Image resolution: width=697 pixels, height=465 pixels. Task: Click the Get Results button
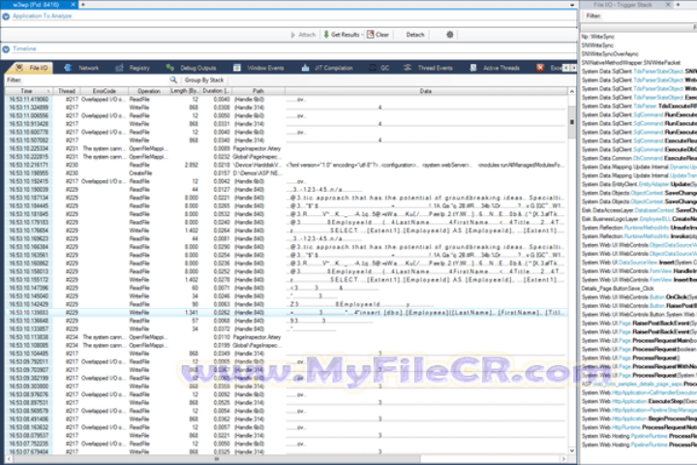pyautogui.click(x=342, y=34)
